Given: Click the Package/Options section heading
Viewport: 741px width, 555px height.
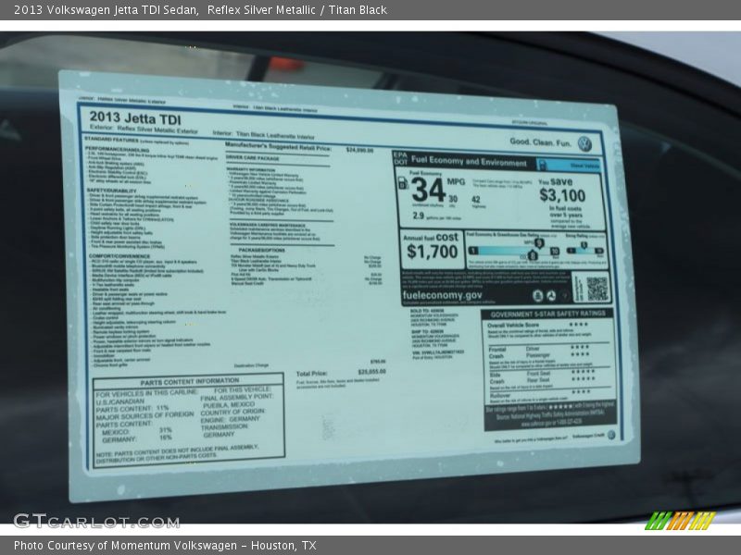Looking at the screenshot, I should click(x=261, y=250).
